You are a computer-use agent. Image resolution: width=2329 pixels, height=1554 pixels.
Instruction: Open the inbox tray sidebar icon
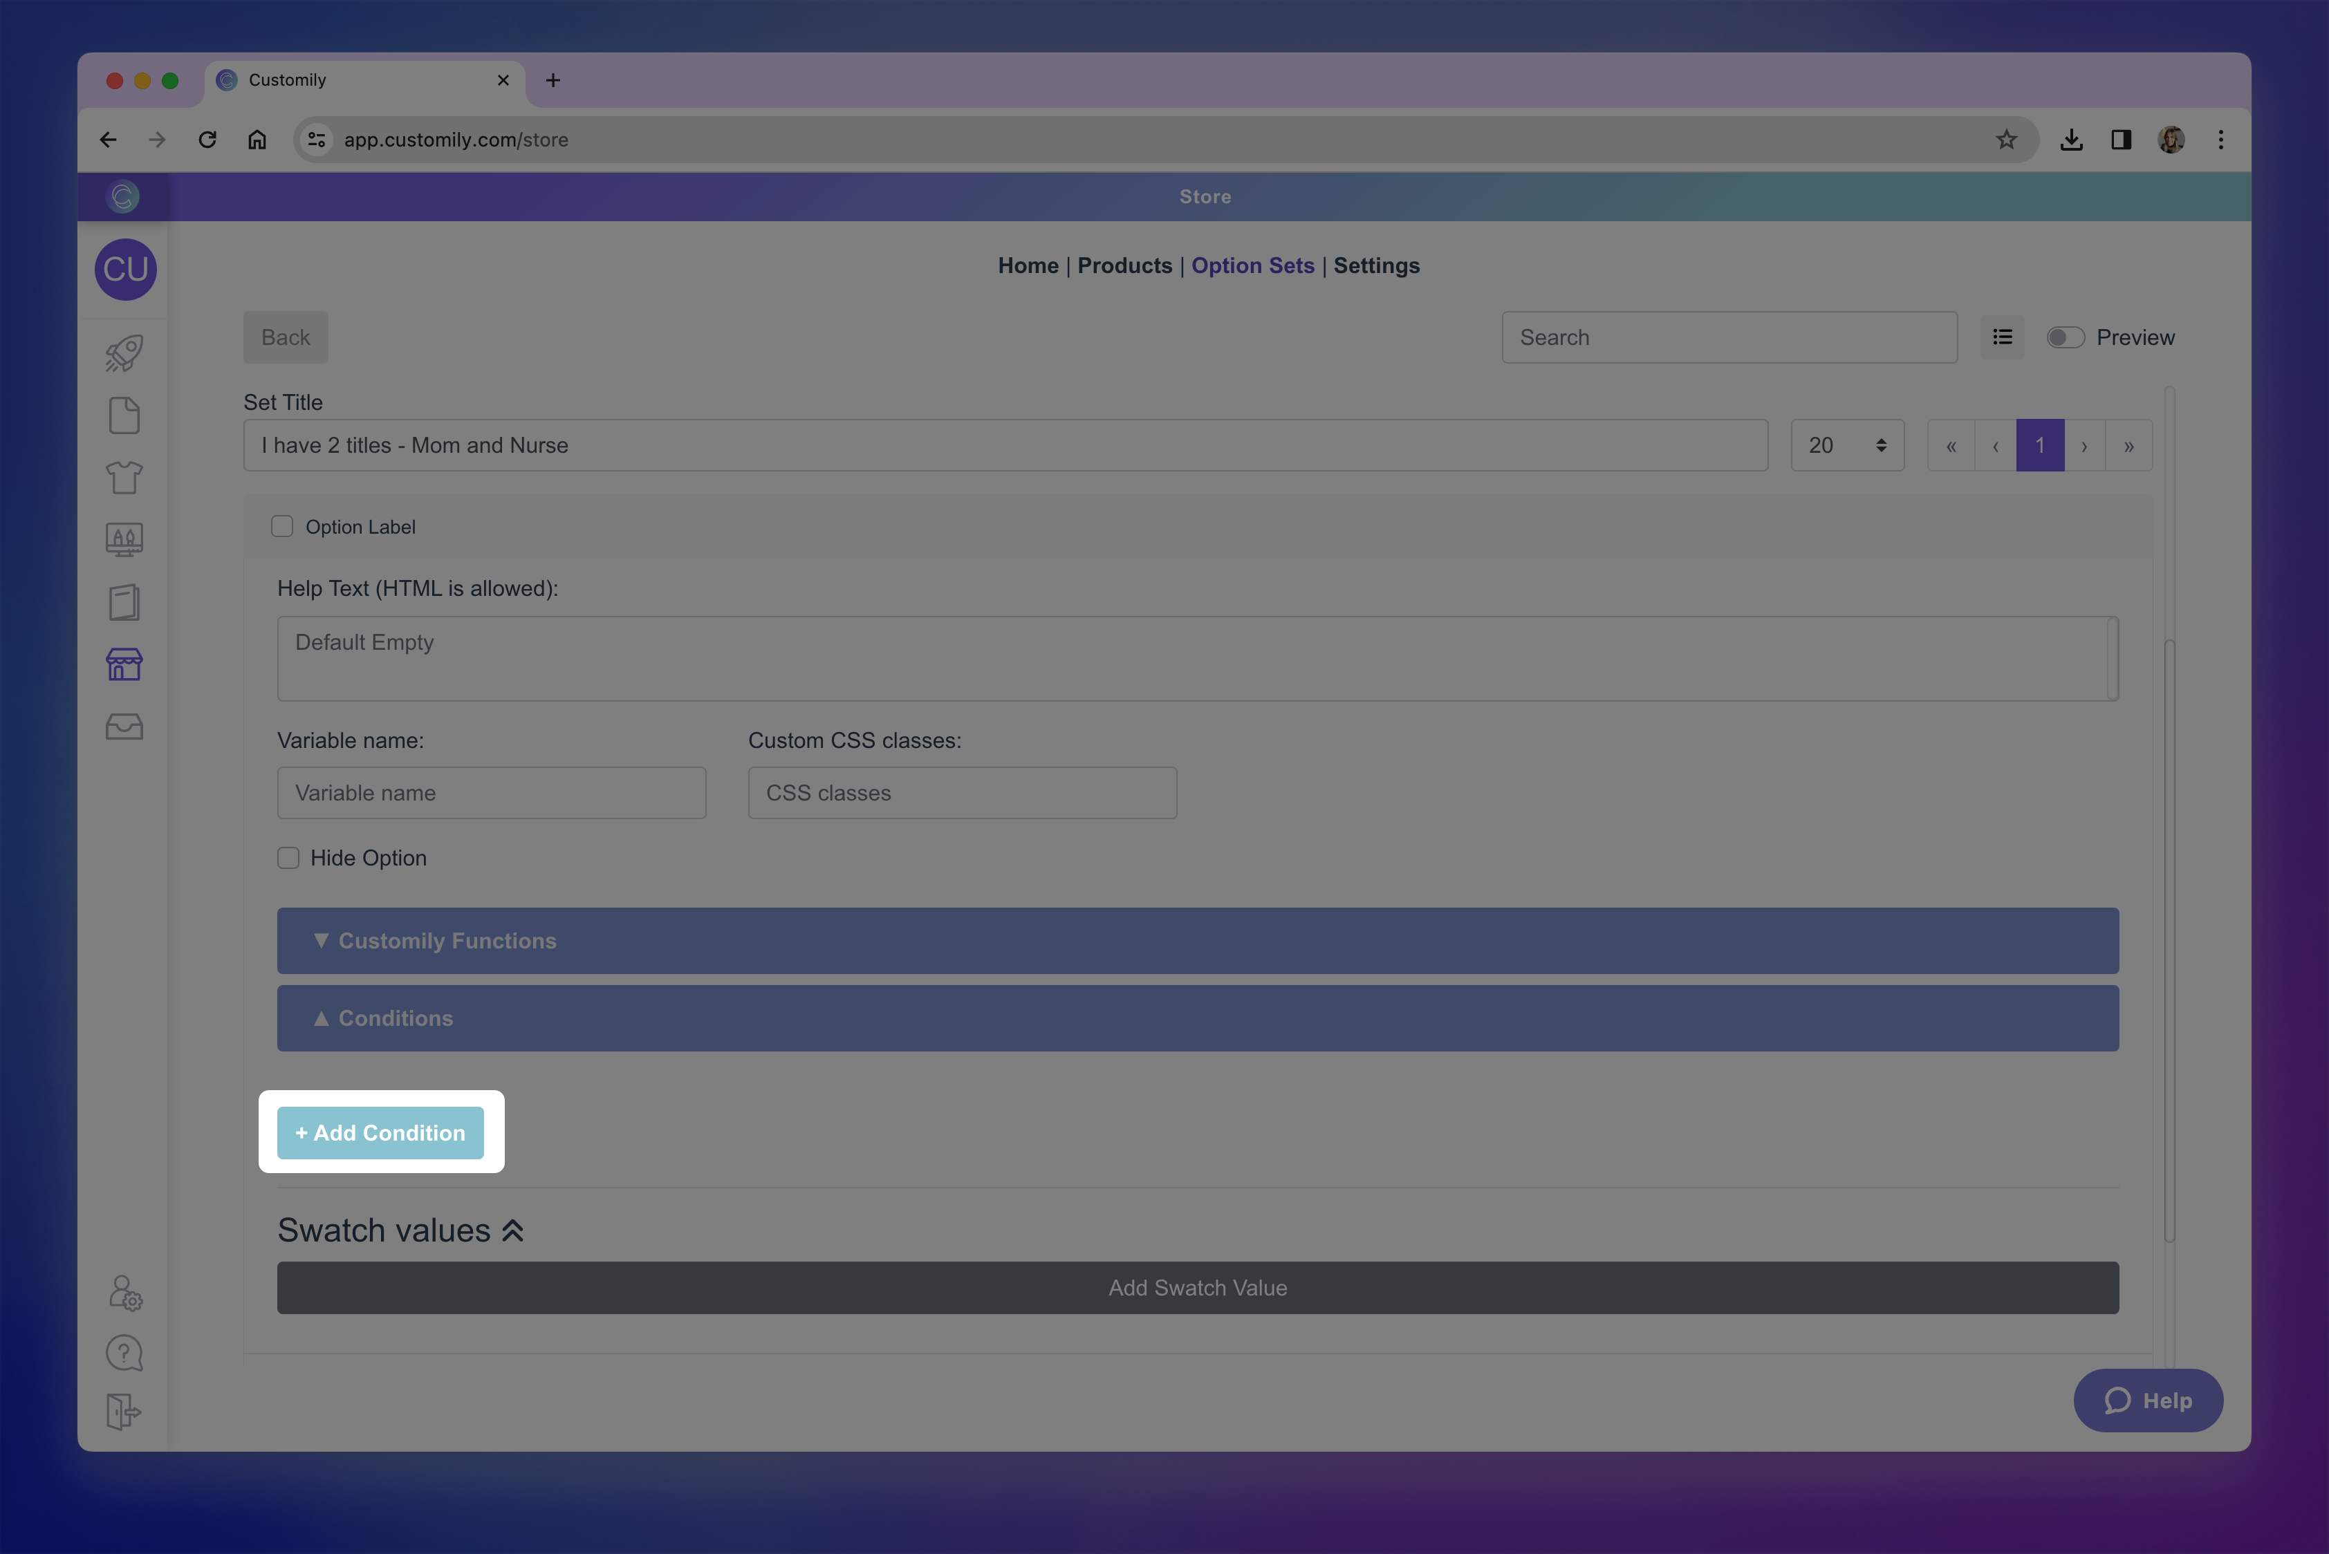coord(124,727)
